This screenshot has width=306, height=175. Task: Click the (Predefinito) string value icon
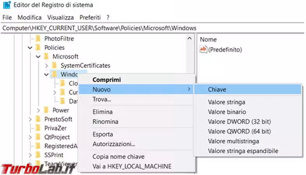(203, 49)
